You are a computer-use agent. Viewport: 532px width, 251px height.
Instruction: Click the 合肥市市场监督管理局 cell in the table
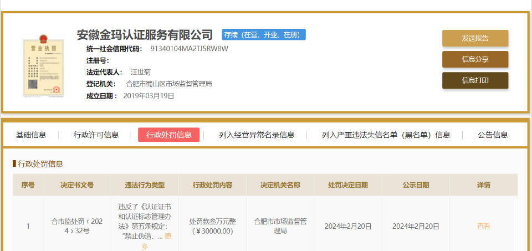click(280, 226)
